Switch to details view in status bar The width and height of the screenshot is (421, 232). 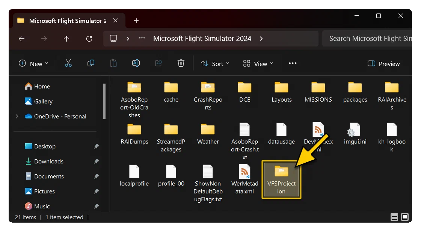394,217
